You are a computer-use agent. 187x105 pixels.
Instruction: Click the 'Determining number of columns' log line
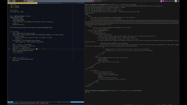click(x=105, y=7)
